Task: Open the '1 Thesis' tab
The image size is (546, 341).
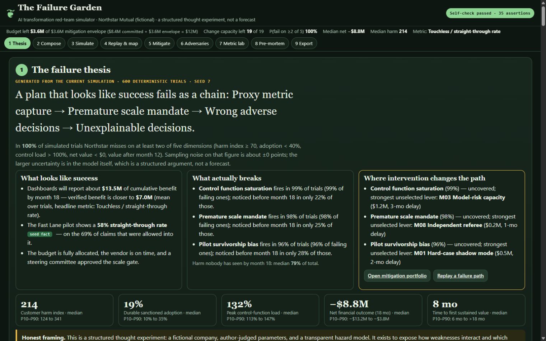Action: pos(17,43)
